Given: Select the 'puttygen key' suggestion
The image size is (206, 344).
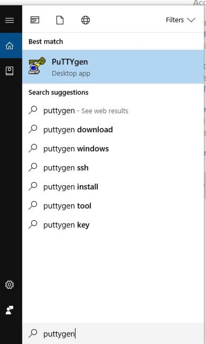Looking at the screenshot, I should point(113,225).
